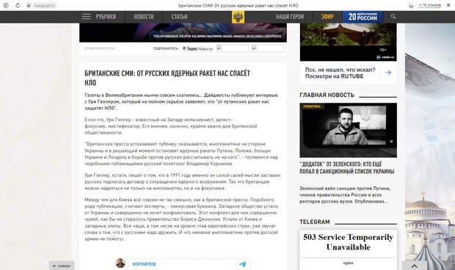Open the КОРНИЛОВ Telegram channel link

(145, 264)
